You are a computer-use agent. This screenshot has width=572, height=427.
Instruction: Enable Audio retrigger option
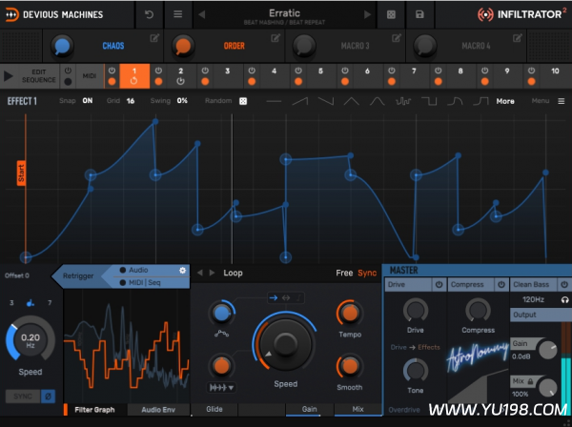(122, 271)
